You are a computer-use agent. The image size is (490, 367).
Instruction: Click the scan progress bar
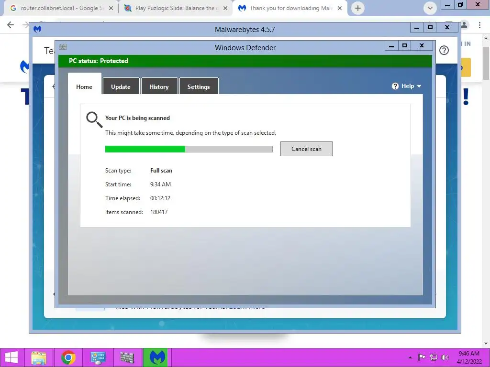[x=189, y=149]
